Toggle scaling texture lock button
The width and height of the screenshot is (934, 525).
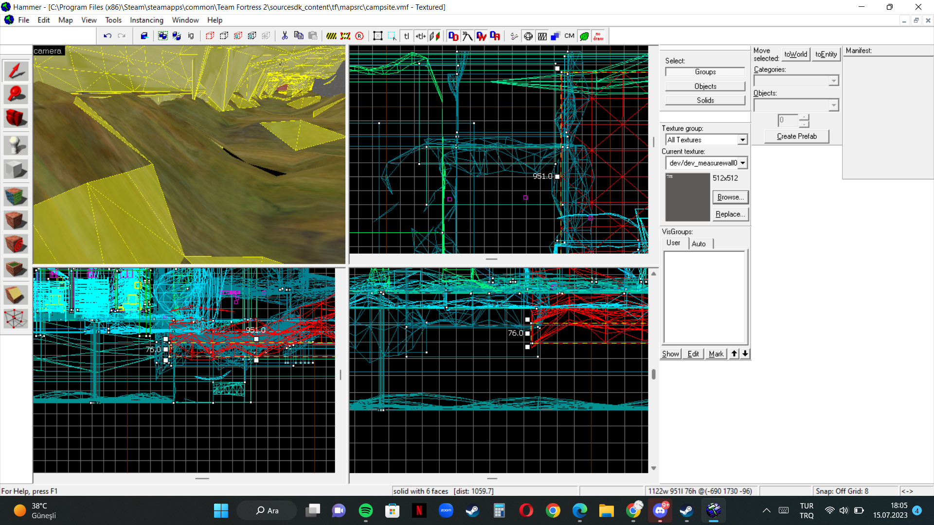[421, 36]
